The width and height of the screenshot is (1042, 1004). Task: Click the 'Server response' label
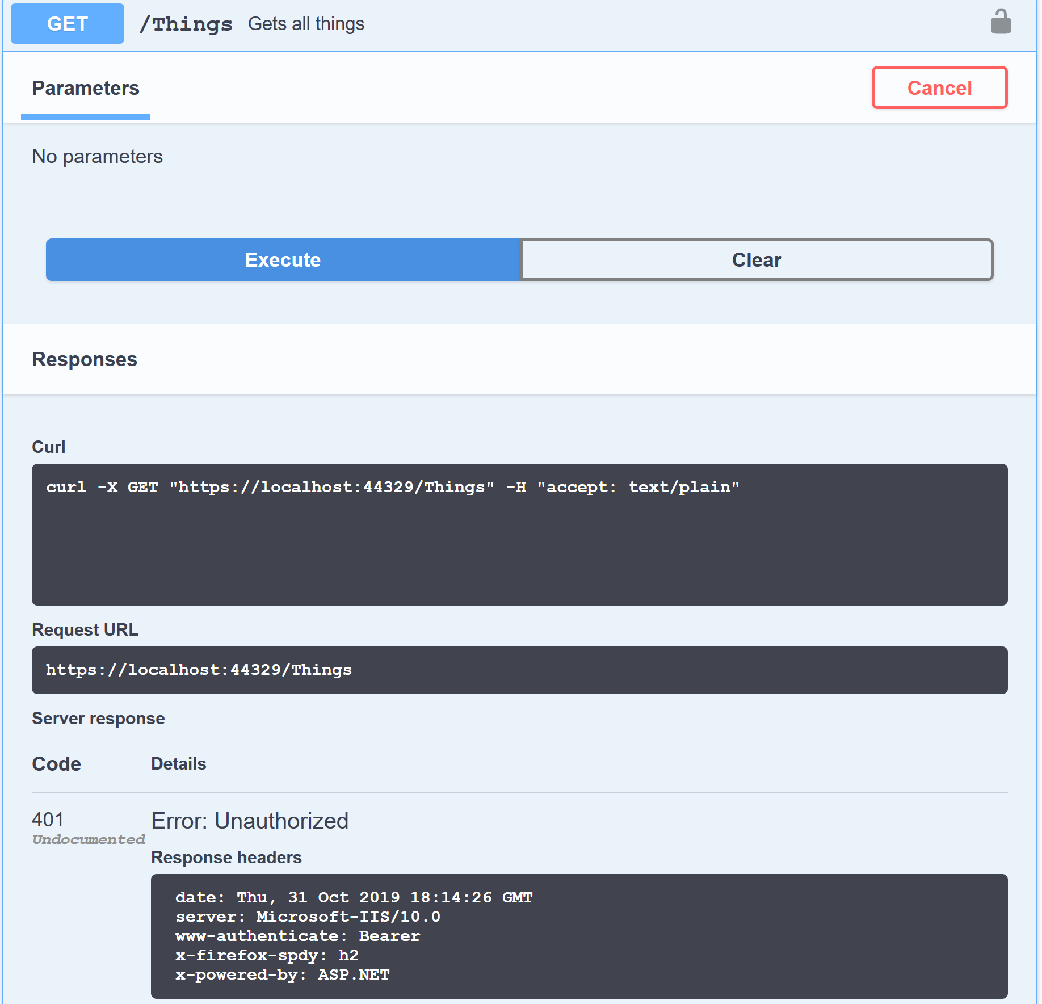pyautogui.click(x=98, y=719)
